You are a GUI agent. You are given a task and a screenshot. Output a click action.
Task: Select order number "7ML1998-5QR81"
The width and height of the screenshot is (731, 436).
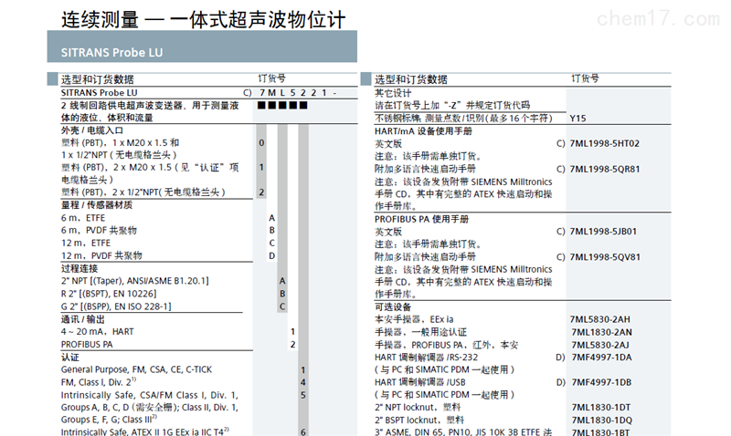tap(605, 169)
